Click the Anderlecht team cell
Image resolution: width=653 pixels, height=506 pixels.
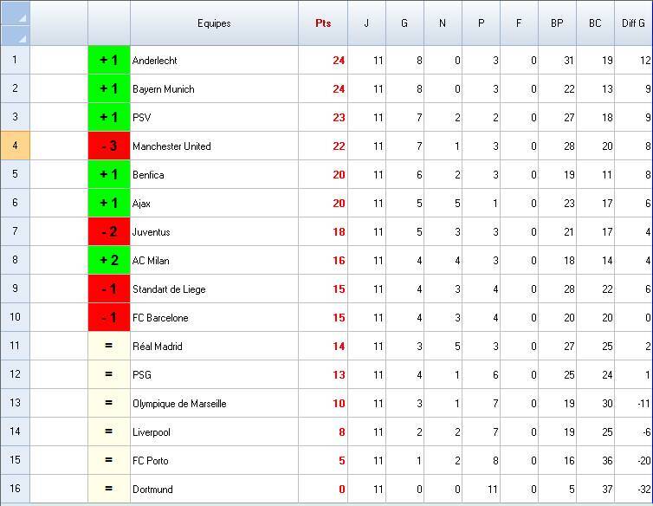pos(214,61)
